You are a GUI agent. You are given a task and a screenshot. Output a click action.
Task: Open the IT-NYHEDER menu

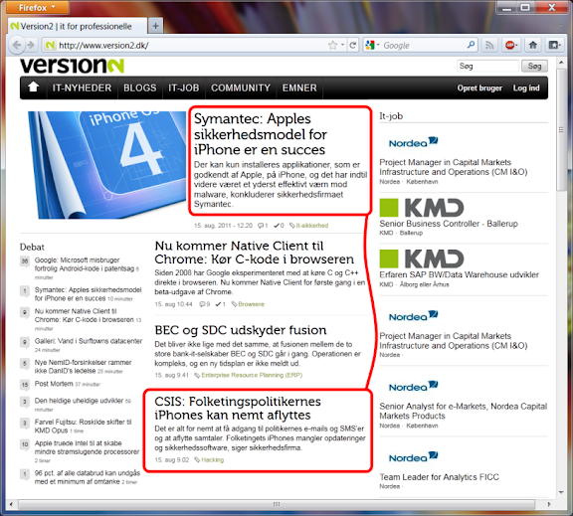(x=82, y=87)
